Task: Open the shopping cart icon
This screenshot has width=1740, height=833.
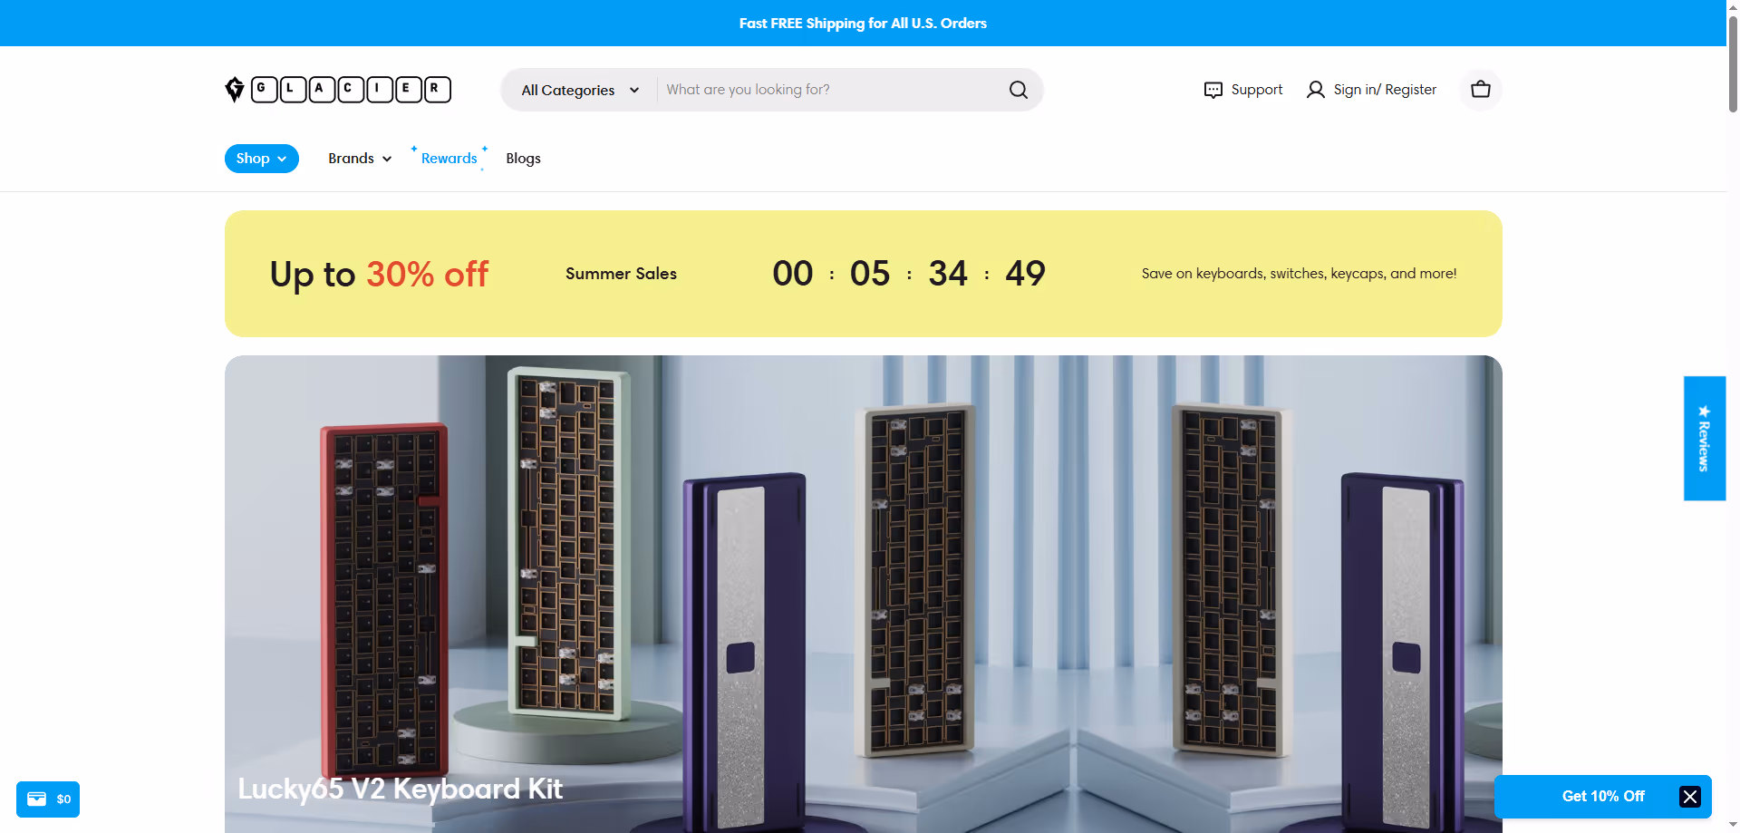Action: (x=1481, y=89)
